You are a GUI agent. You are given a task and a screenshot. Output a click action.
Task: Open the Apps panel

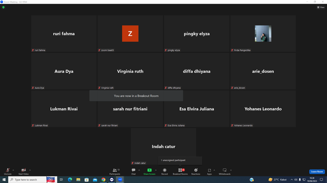(209, 171)
